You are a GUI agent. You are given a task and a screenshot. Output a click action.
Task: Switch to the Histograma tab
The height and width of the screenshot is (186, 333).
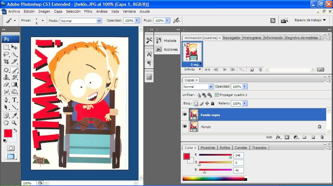(252, 38)
